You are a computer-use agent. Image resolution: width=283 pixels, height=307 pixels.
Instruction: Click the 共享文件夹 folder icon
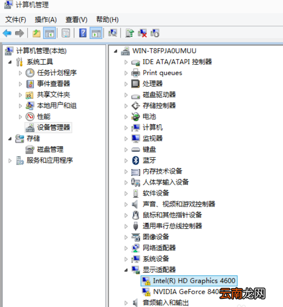[x=30, y=95]
